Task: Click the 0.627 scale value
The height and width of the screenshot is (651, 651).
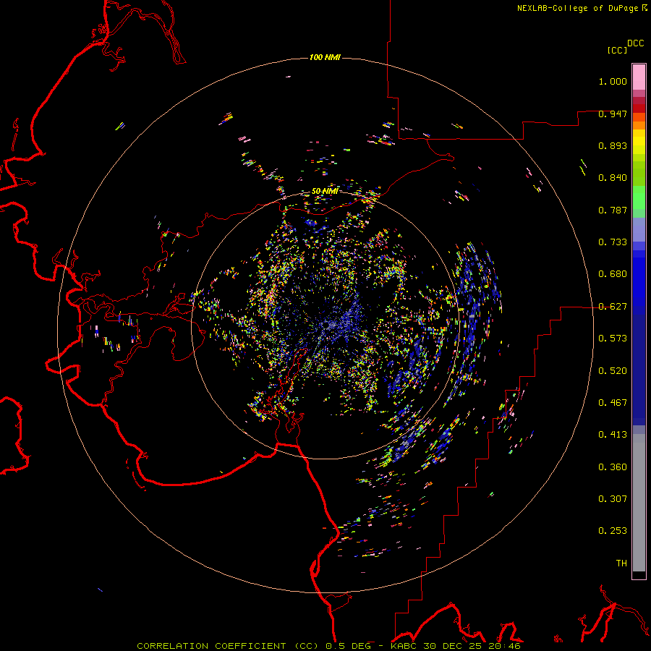Action: pyautogui.click(x=613, y=307)
